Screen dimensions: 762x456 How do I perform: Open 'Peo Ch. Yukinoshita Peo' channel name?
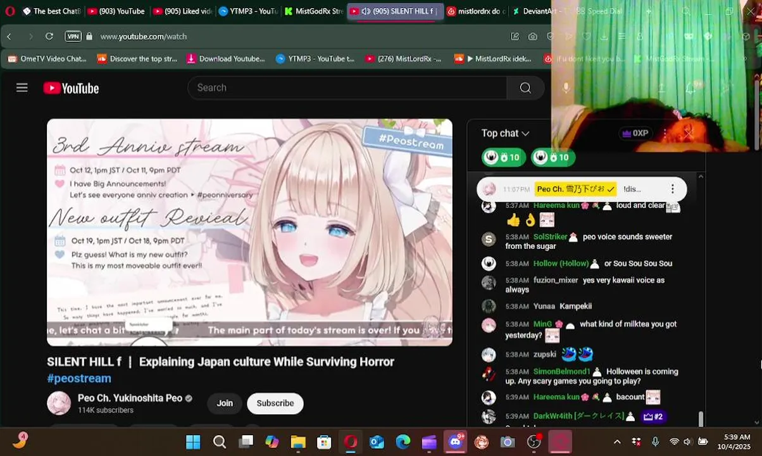point(130,398)
